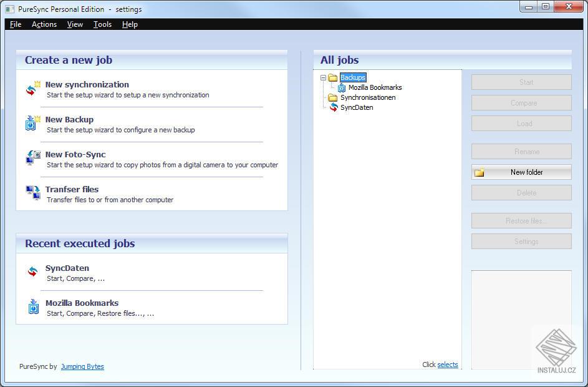This screenshot has width=588, height=387.
Task: Minimize the PureSync window
Action: [x=529, y=6]
